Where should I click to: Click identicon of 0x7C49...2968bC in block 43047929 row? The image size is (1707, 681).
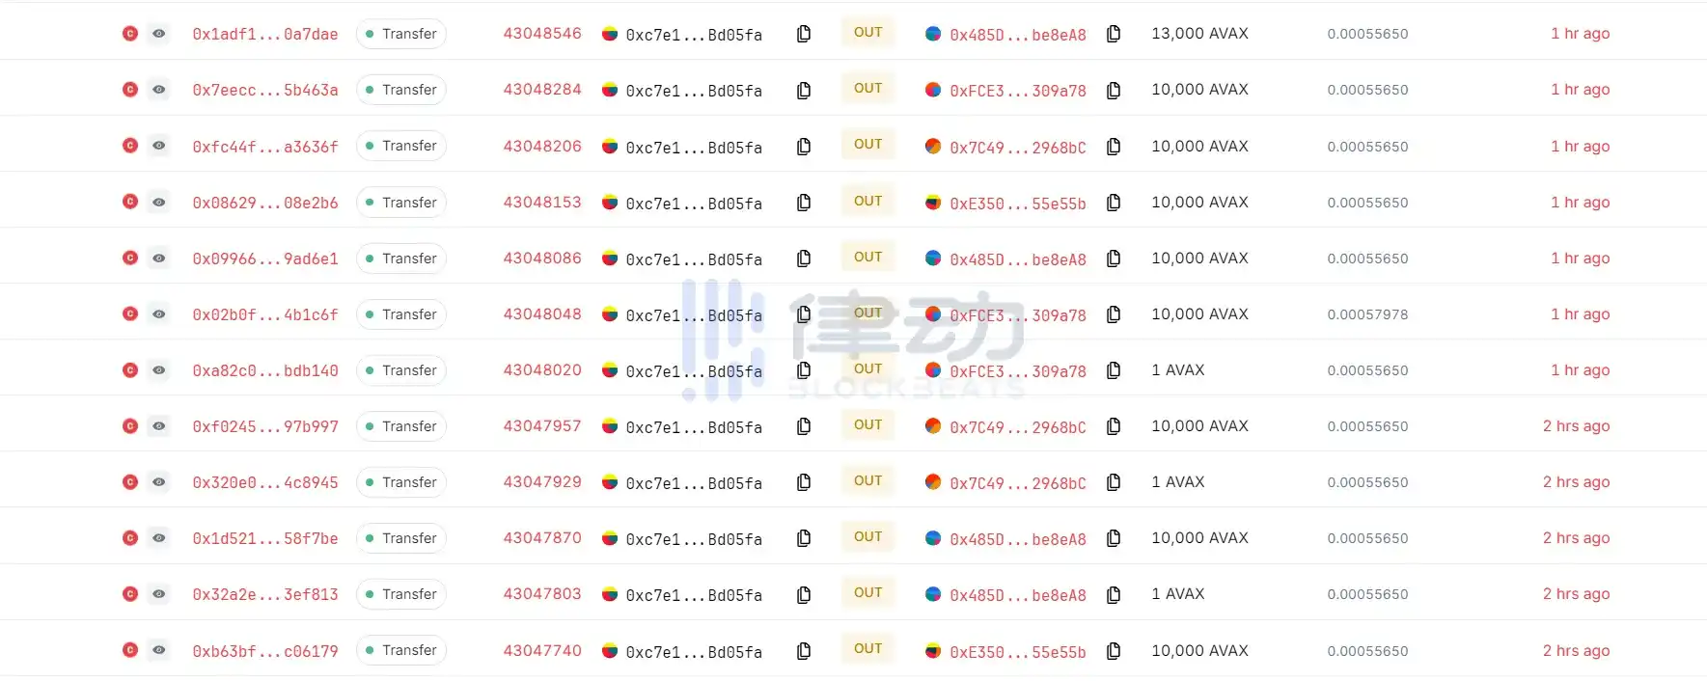pyautogui.click(x=933, y=481)
